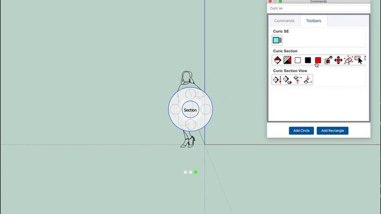Click the four-arrow move section icon
The height and width of the screenshot is (214, 381).
click(338, 60)
